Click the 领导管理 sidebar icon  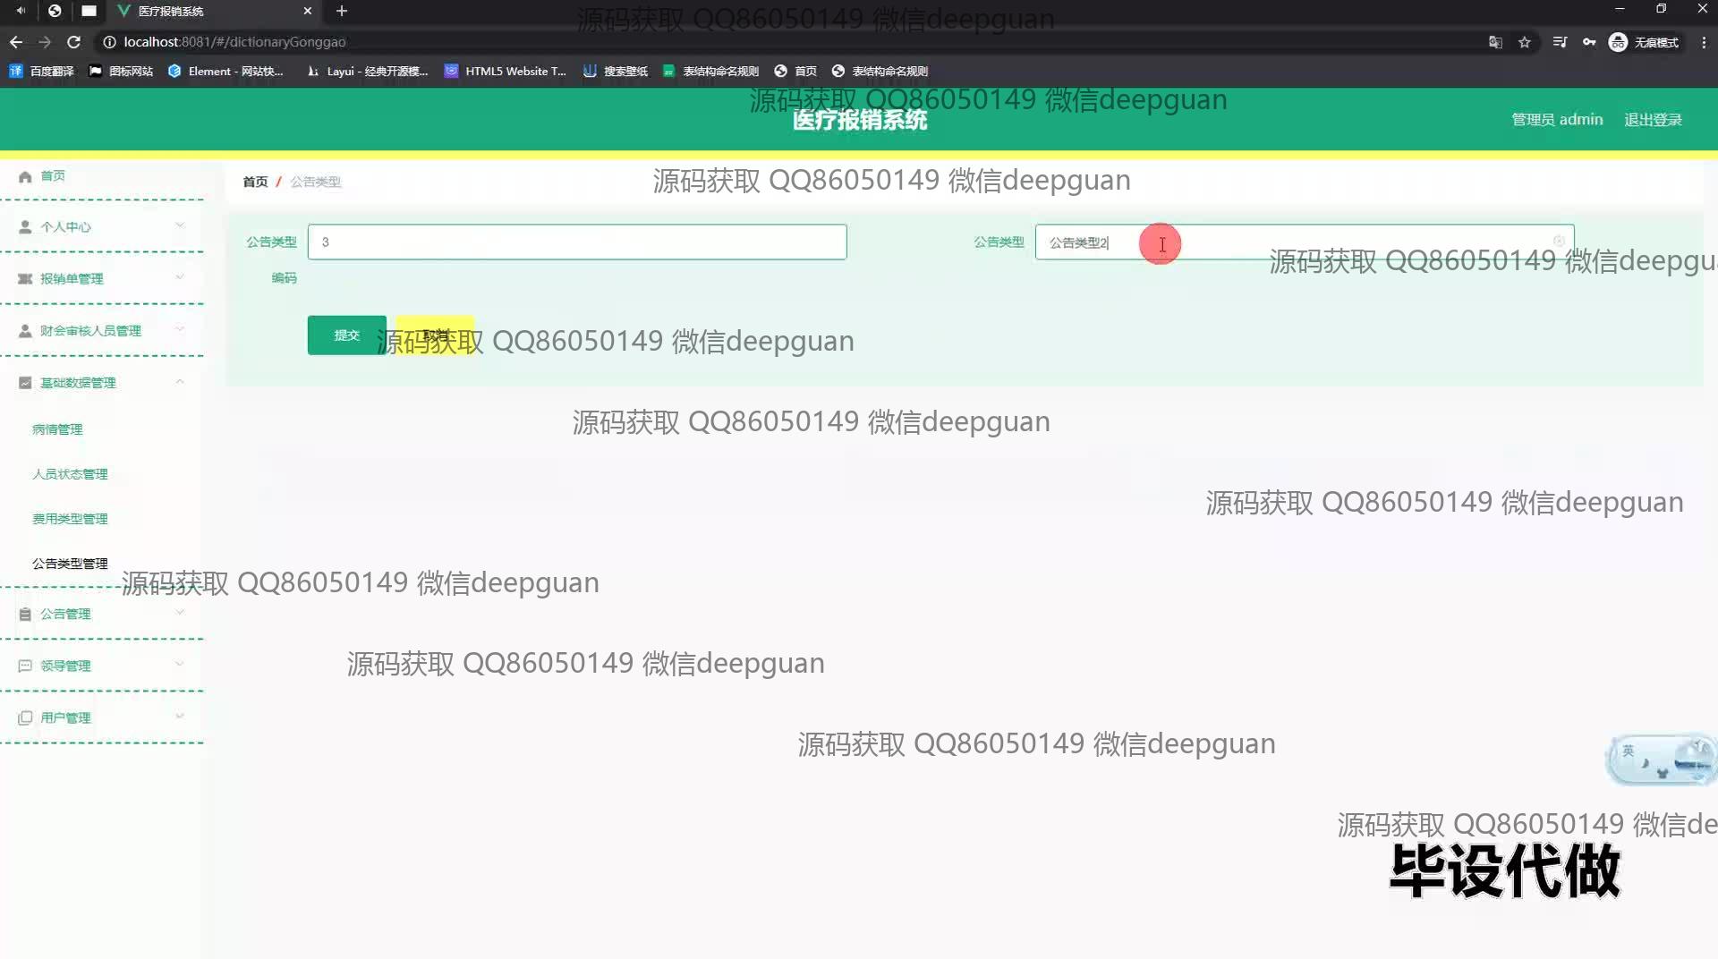click(x=25, y=666)
